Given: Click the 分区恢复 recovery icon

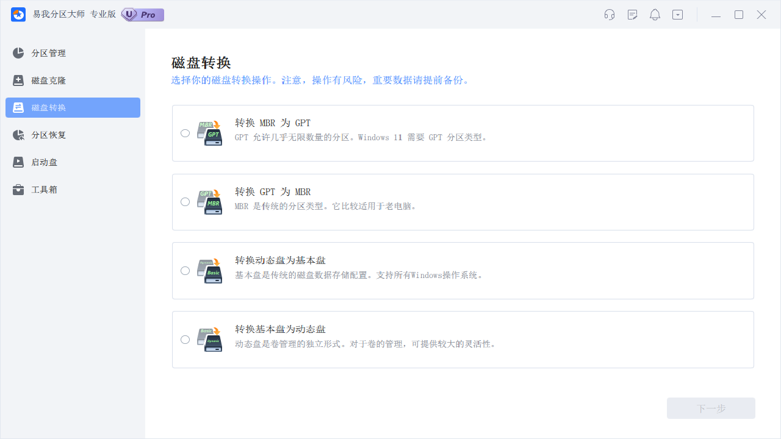Looking at the screenshot, I should pyautogui.click(x=18, y=135).
